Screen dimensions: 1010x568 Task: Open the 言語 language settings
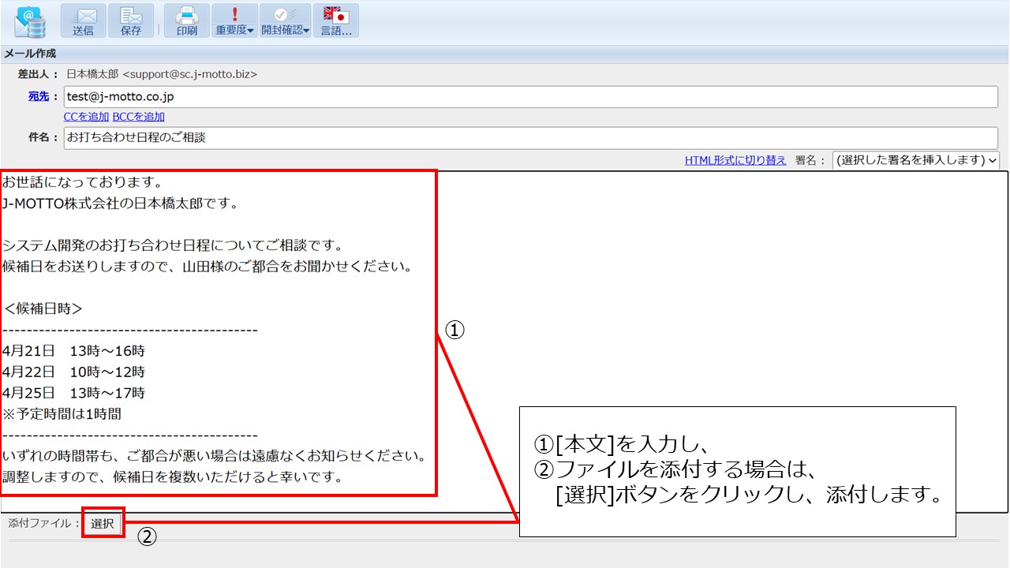tap(336, 21)
